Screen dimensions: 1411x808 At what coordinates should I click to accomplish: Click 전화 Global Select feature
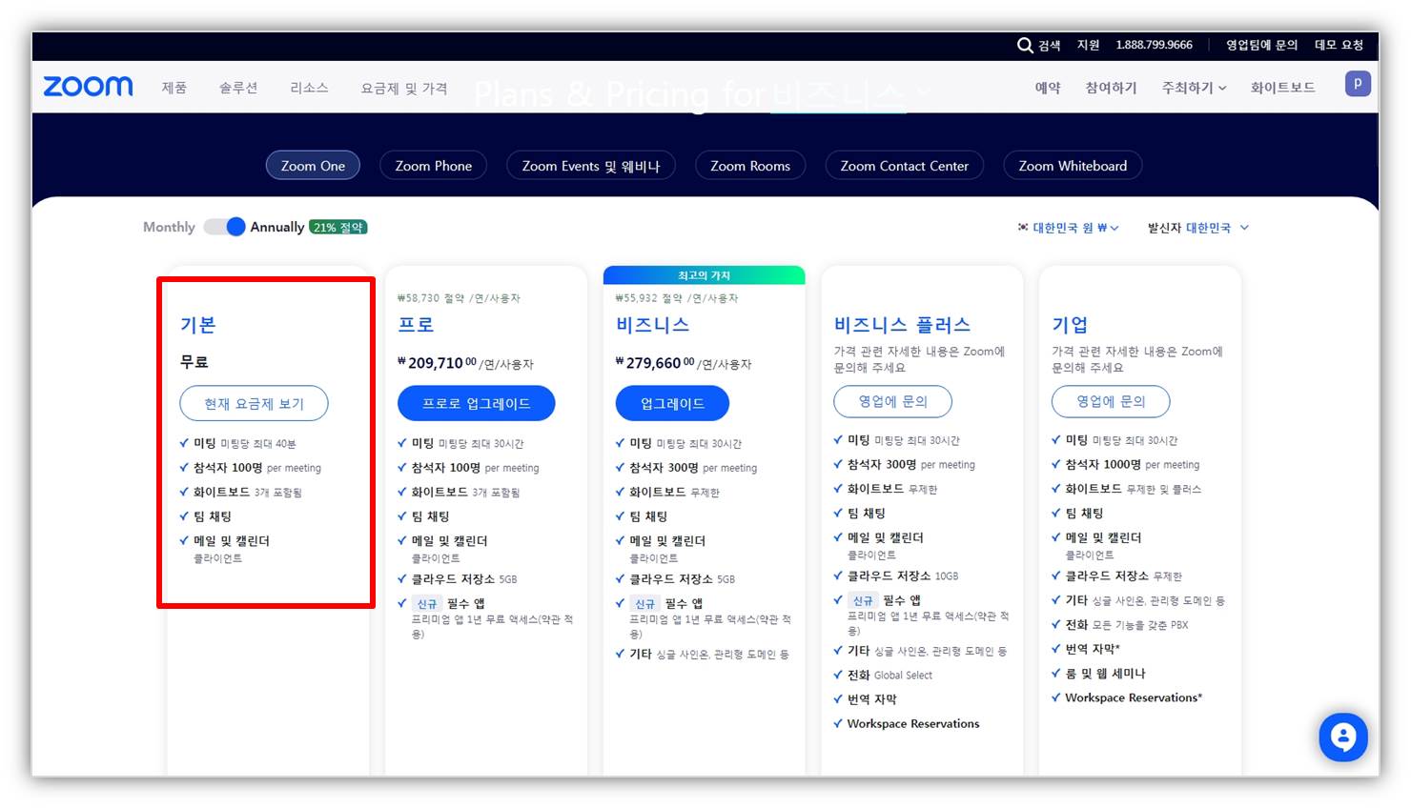pyautogui.click(x=890, y=675)
